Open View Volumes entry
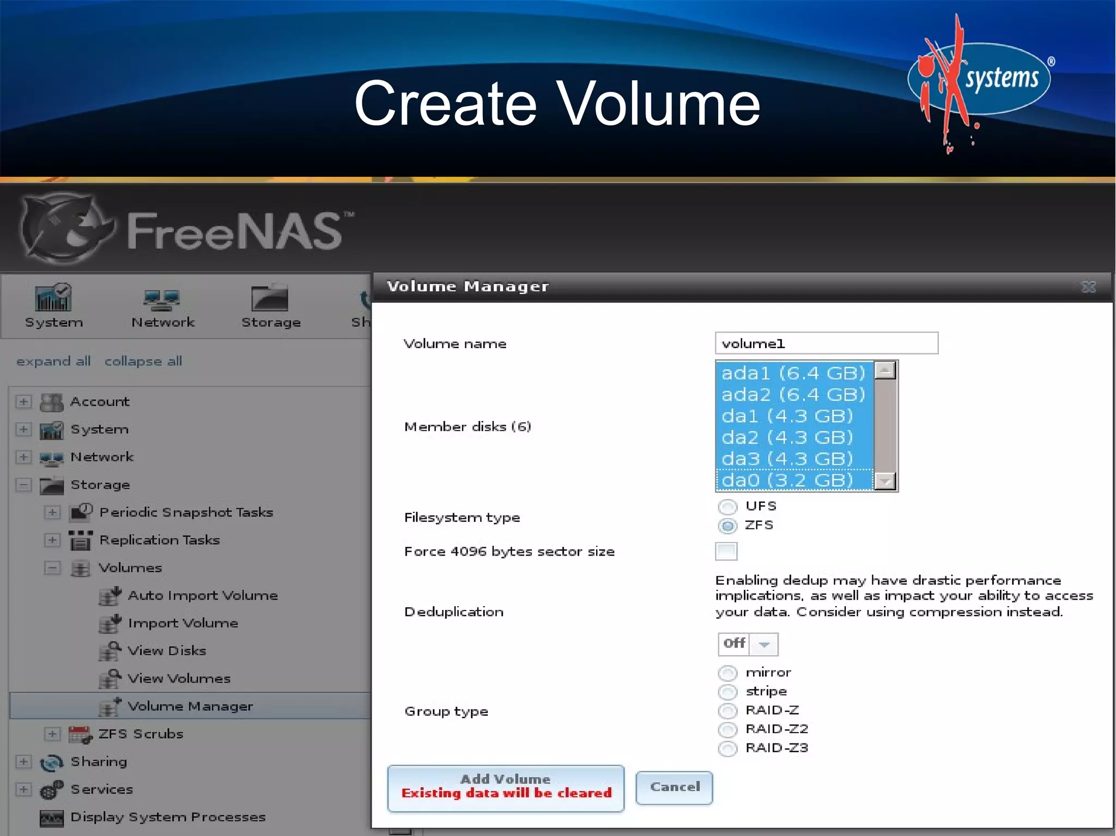This screenshot has width=1116, height=836. (179, 679)
